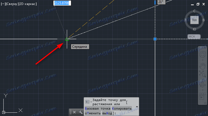Click the blue grip near 21° field
208x116 pixels.
[155, 2]
